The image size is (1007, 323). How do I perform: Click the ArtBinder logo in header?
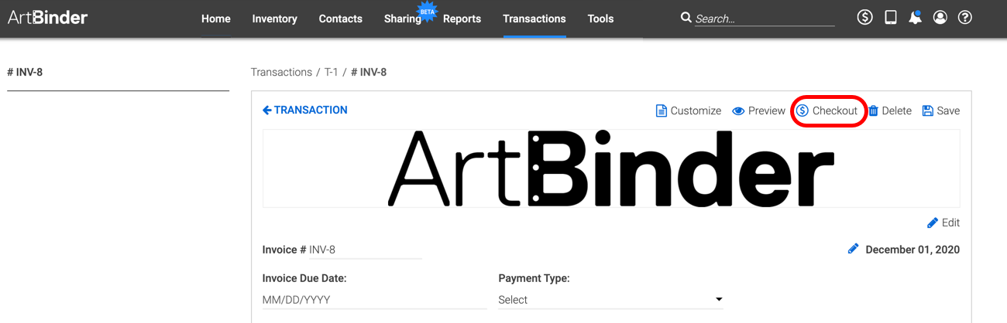48,17
